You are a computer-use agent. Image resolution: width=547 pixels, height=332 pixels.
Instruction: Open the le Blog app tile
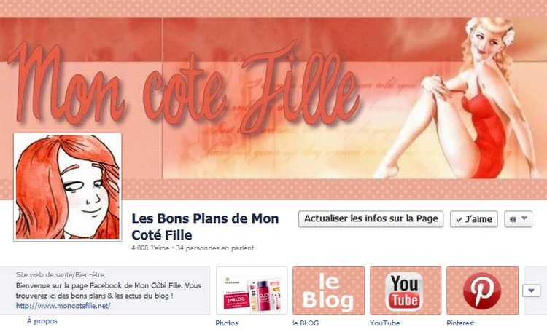329,290
